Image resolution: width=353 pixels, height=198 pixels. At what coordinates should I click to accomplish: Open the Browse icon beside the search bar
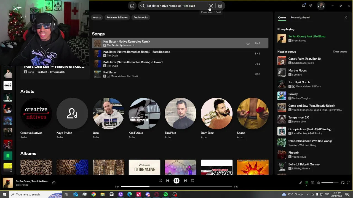pyautogui.click(x=220, y=6)
